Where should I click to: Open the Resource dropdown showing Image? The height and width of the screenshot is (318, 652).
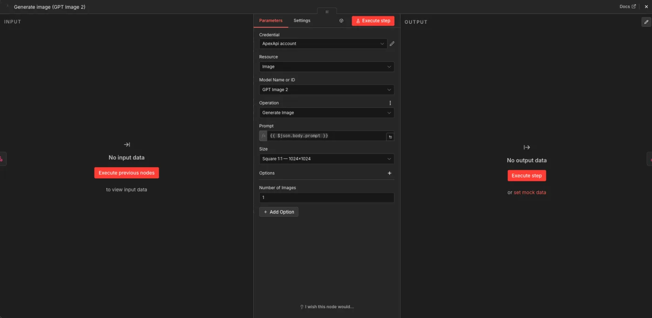[x=326, y=66]
